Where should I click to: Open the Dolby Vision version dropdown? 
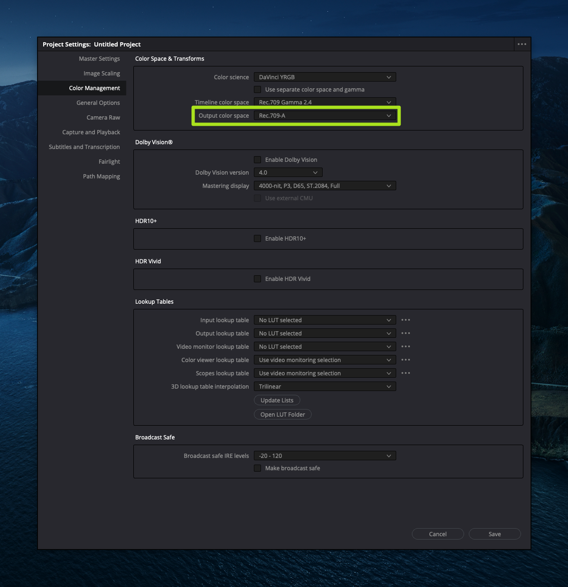(288, 172)
